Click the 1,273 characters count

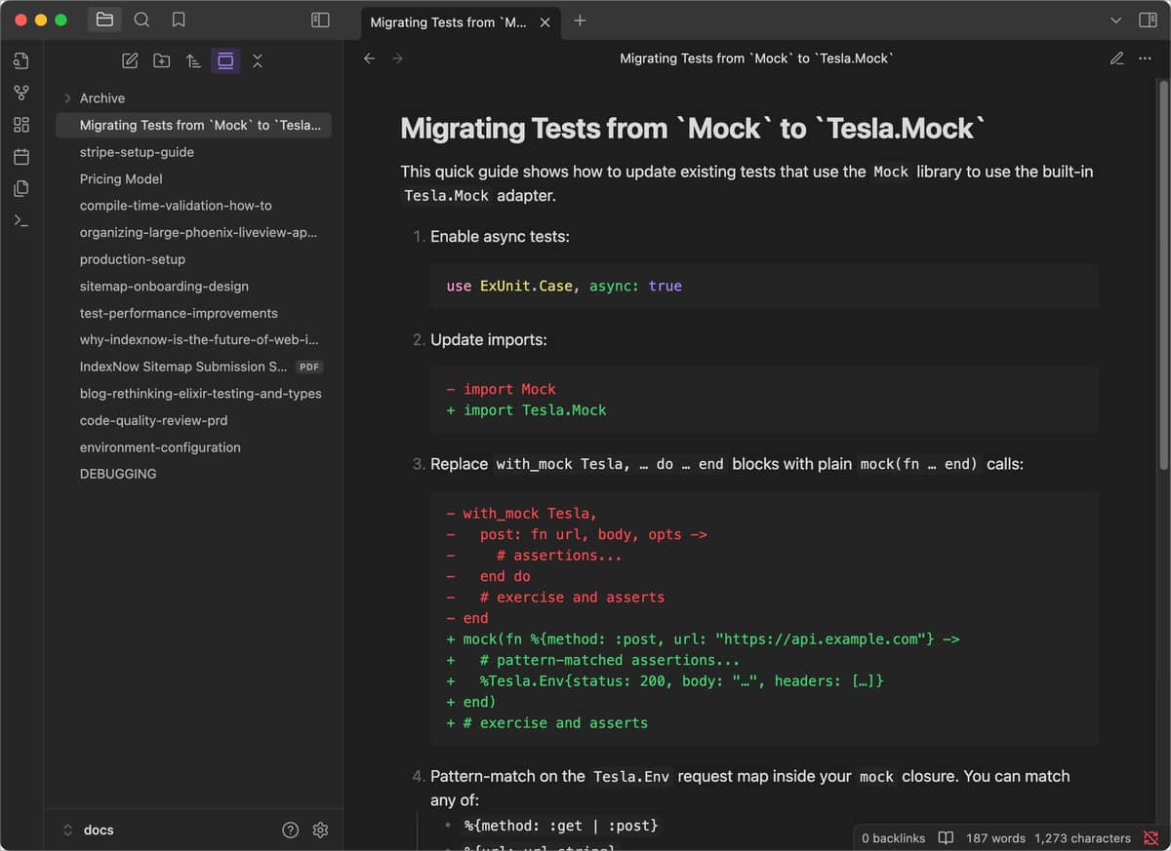click(x=1082, y=838)
